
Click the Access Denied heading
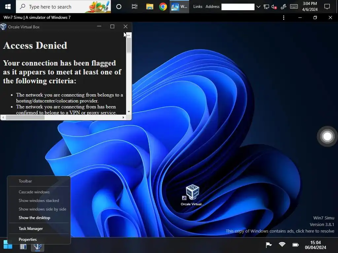[35, 45]
